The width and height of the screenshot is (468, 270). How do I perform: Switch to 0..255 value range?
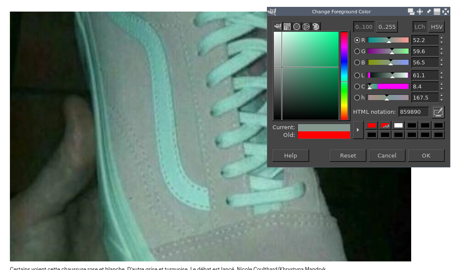point(387,27)
